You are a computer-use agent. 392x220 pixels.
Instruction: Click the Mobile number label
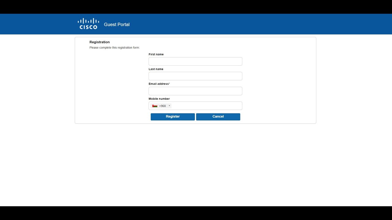tap(159, 99)
